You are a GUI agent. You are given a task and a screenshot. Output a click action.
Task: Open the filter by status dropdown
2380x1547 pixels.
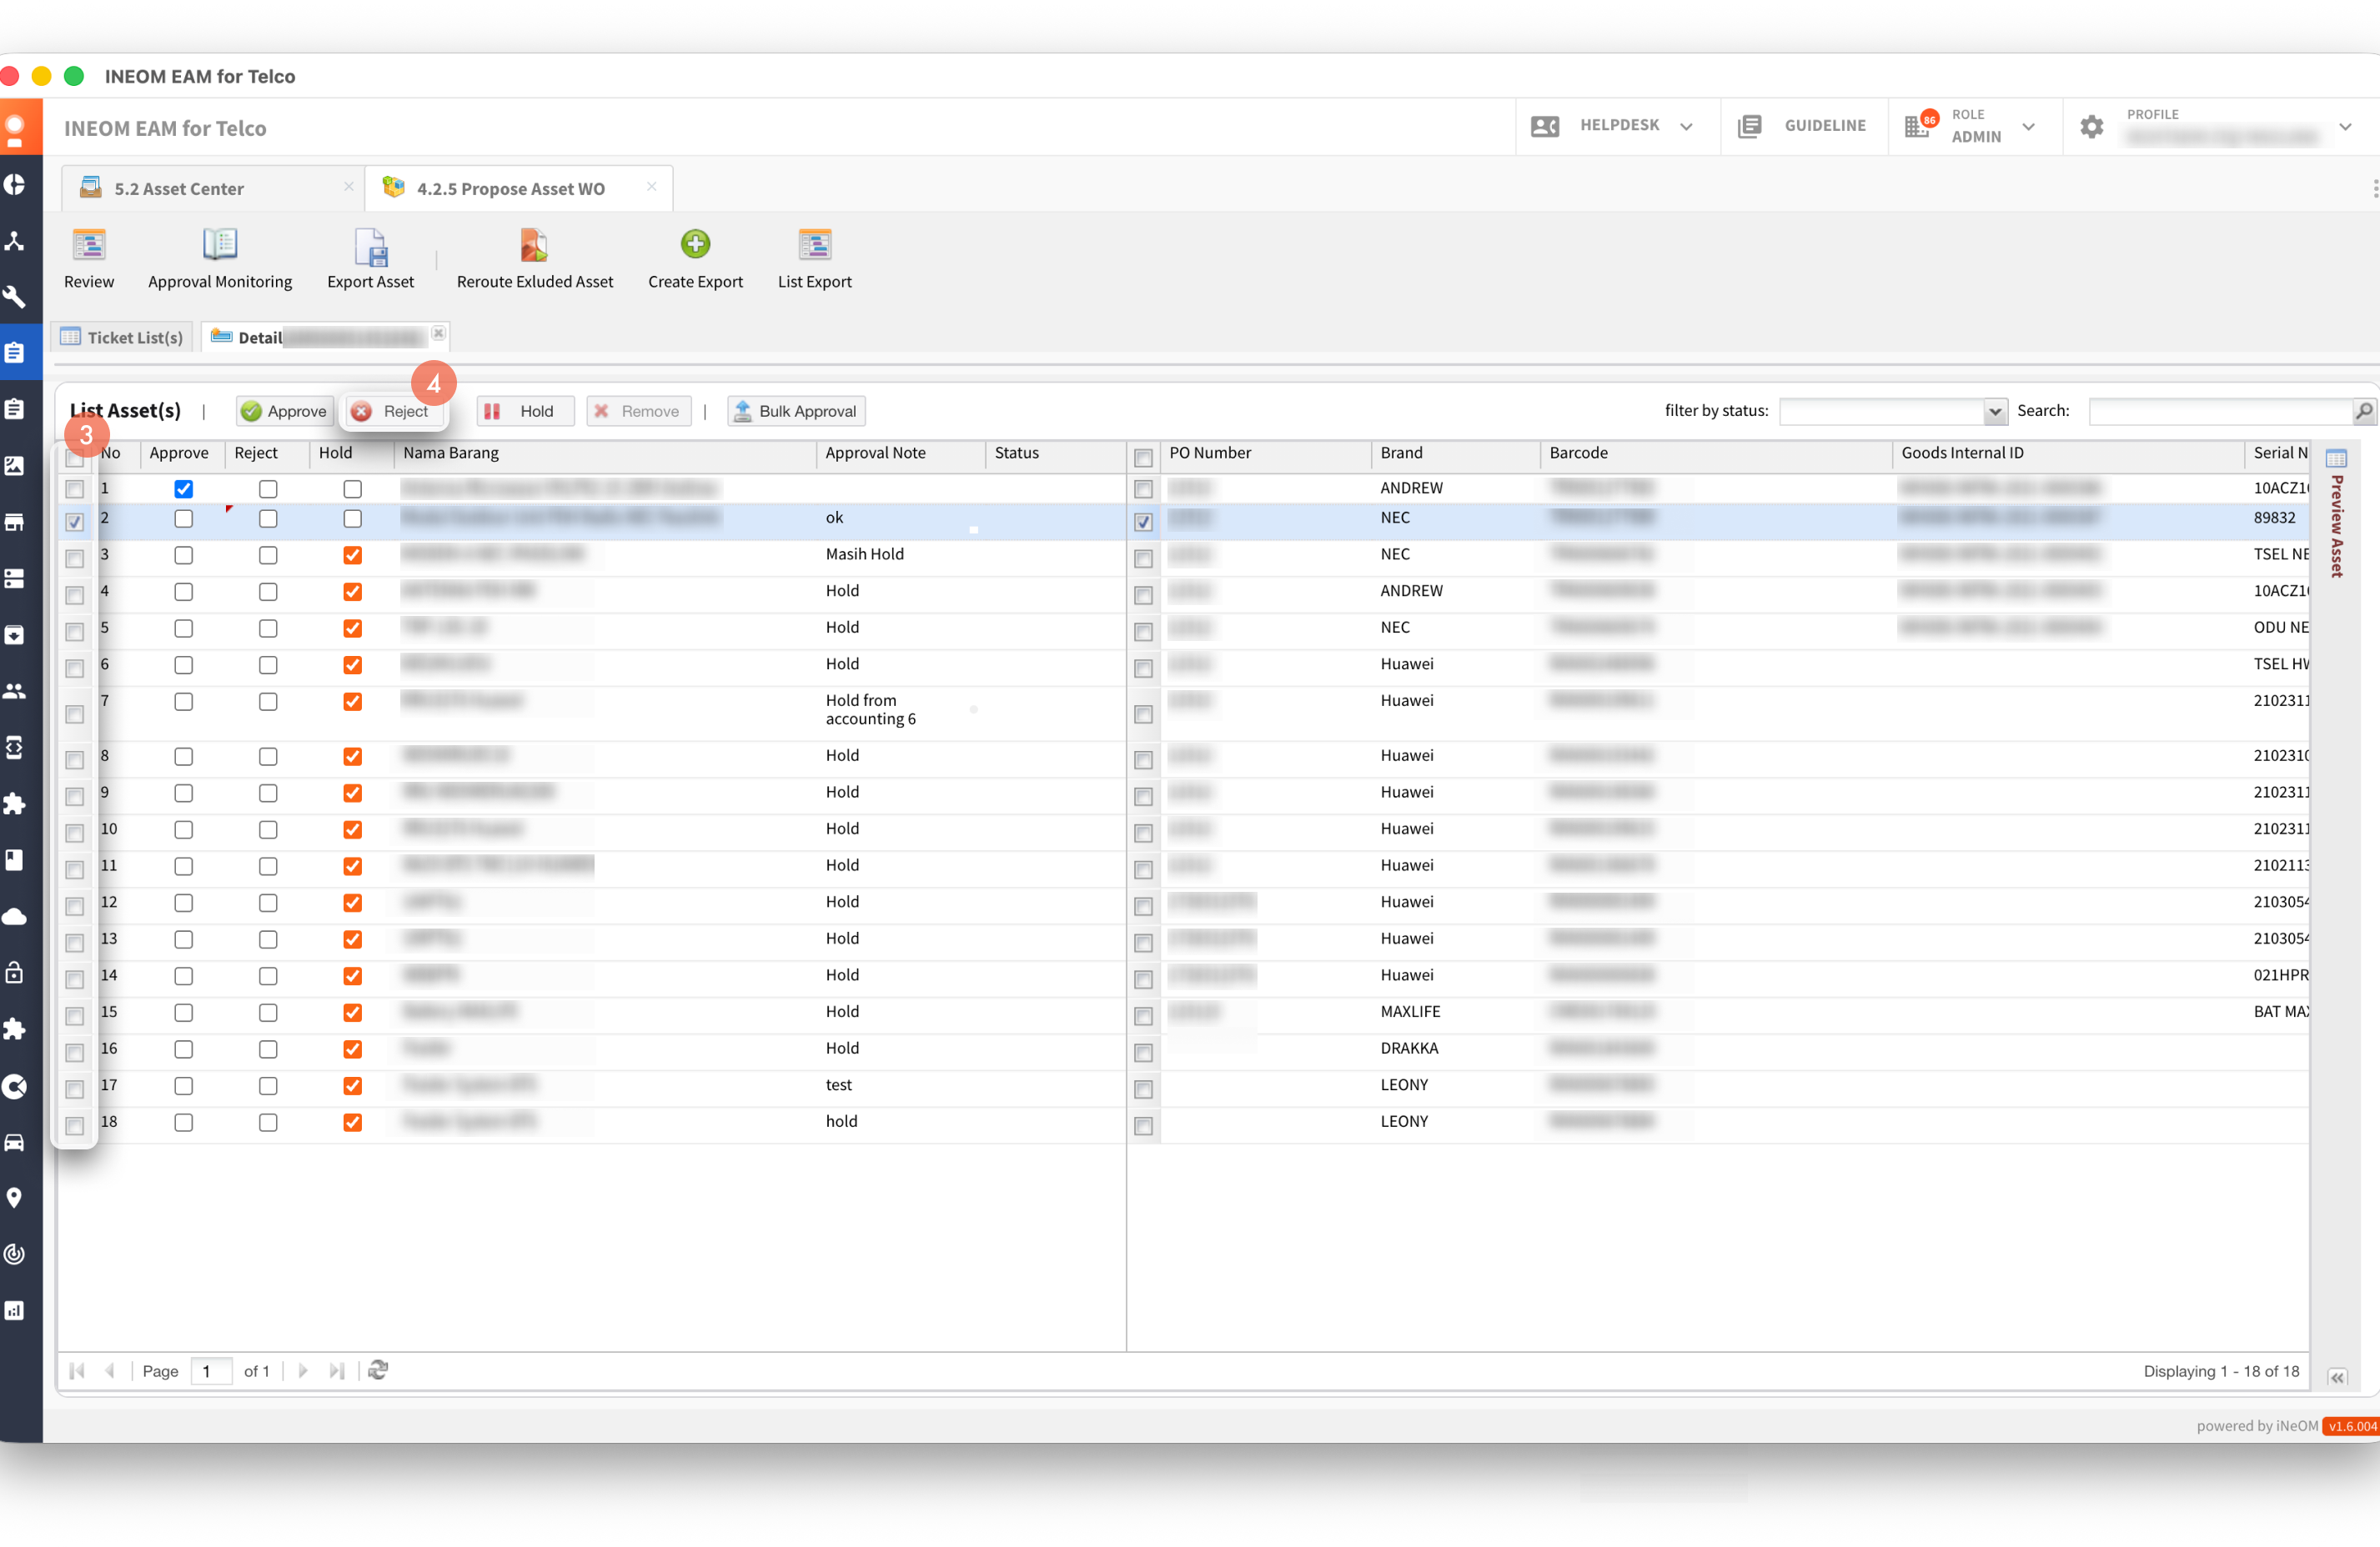(1994, 412)
